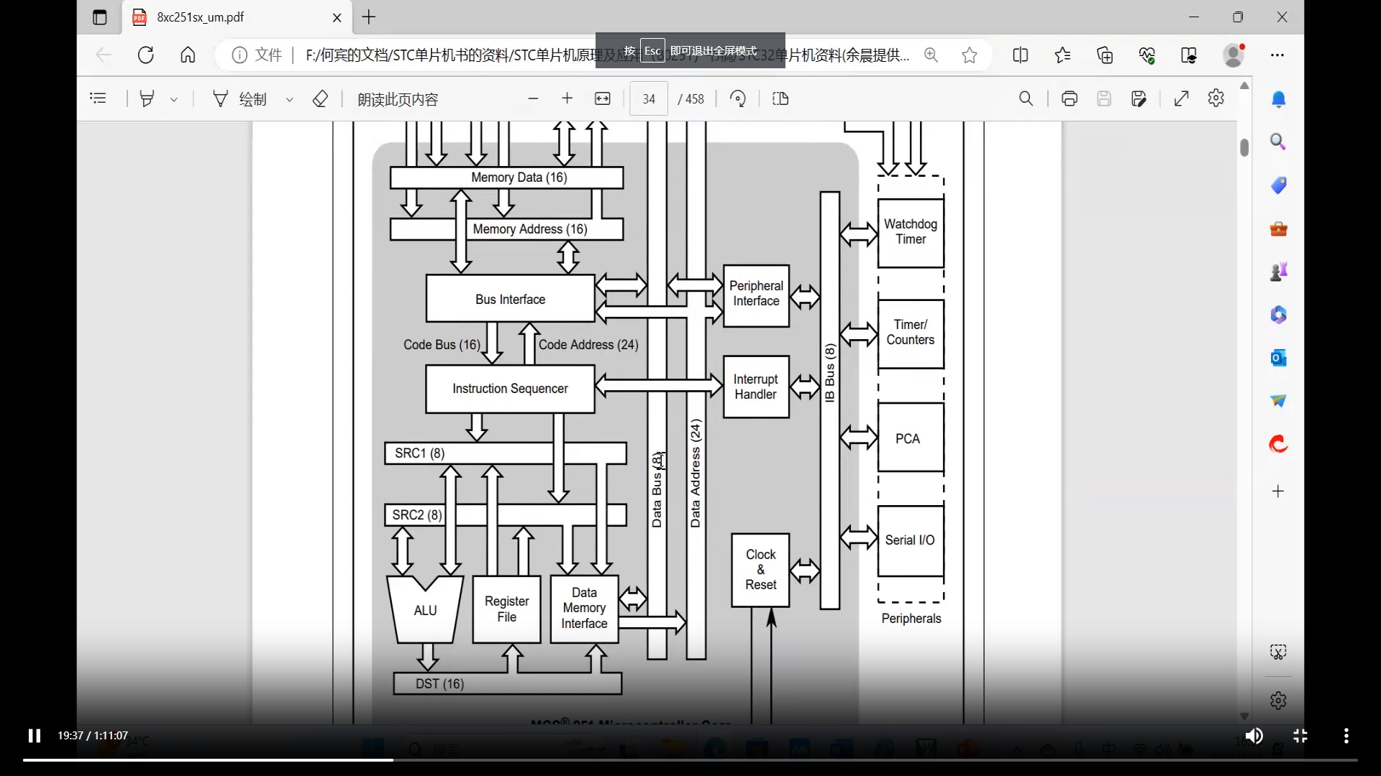Click 朗读此页内容 read aloud
The height and width of the screenshot is (776, 1381).
click(398, 99)
